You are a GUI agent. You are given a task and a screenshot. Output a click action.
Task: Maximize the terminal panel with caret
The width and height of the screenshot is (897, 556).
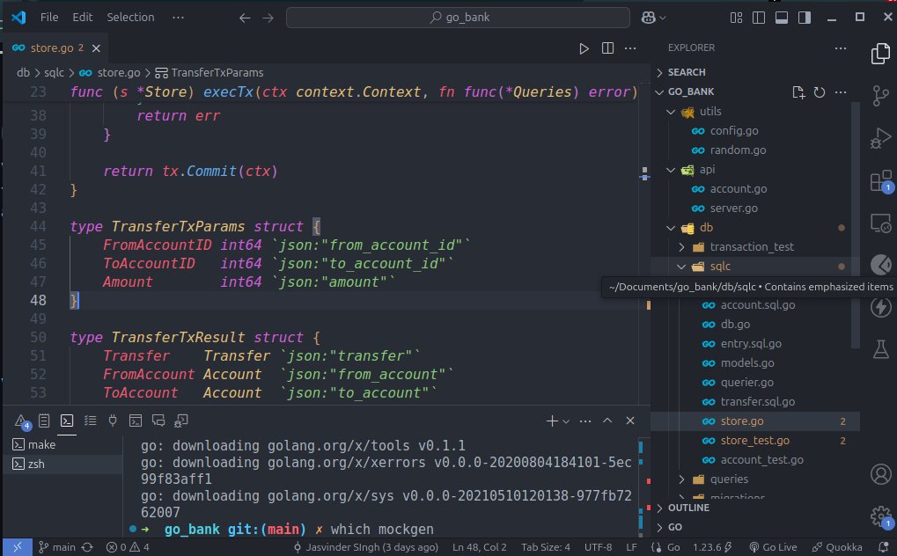(607, 421)
